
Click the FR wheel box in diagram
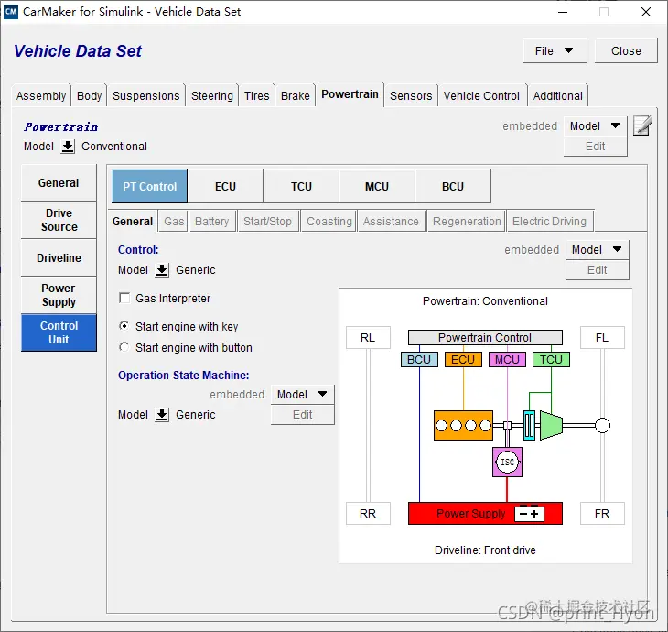(602, 514)
